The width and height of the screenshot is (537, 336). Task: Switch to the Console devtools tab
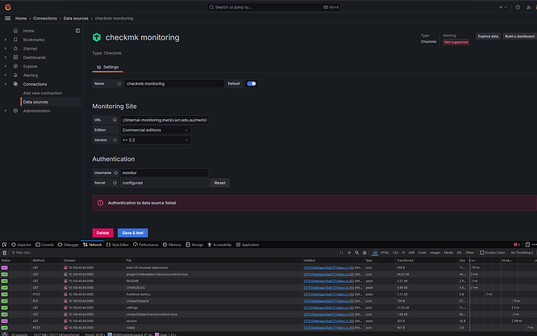coord(44,245)
